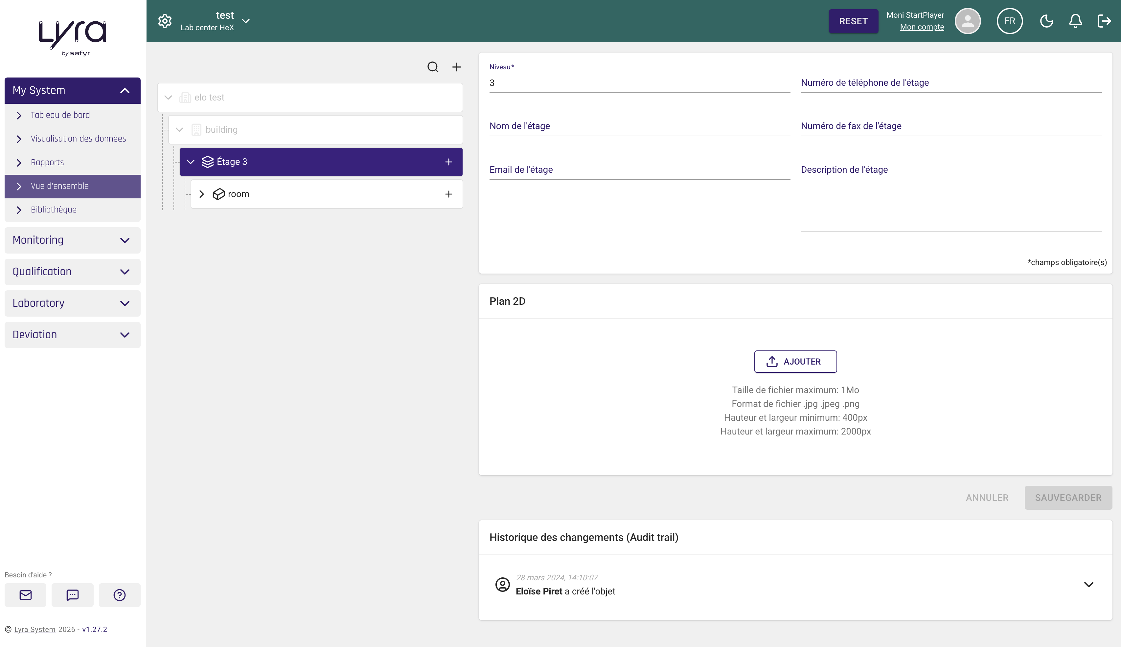Click the question mark help icon

pyautogui.click(x=120, y=594)
